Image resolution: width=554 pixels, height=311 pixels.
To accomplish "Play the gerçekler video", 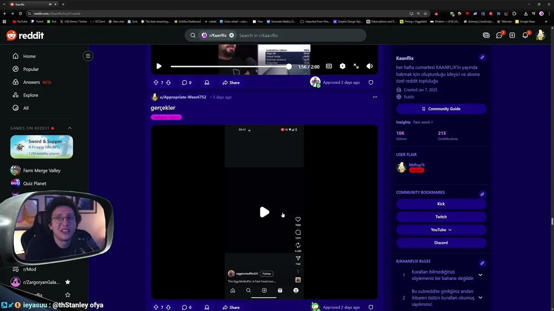I will pyautogui.click(x=264, y=212).
